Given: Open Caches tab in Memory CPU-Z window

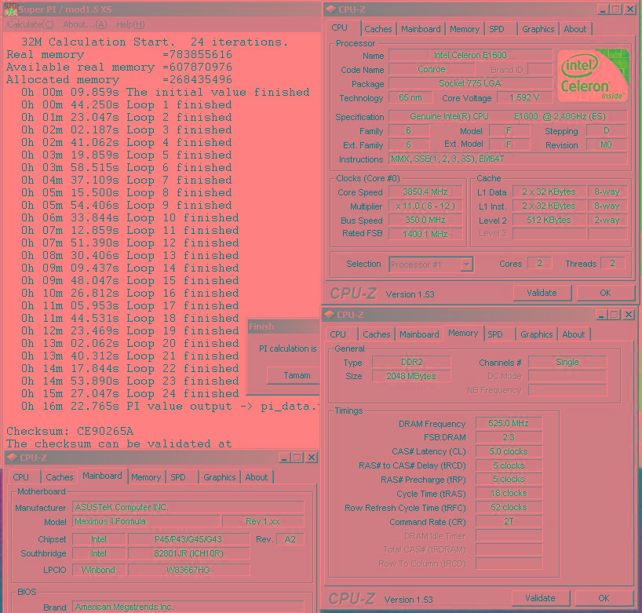Looking at the screenshot, I should [376, 334].
